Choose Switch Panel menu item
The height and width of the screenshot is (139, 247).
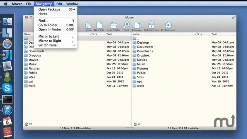55,45
